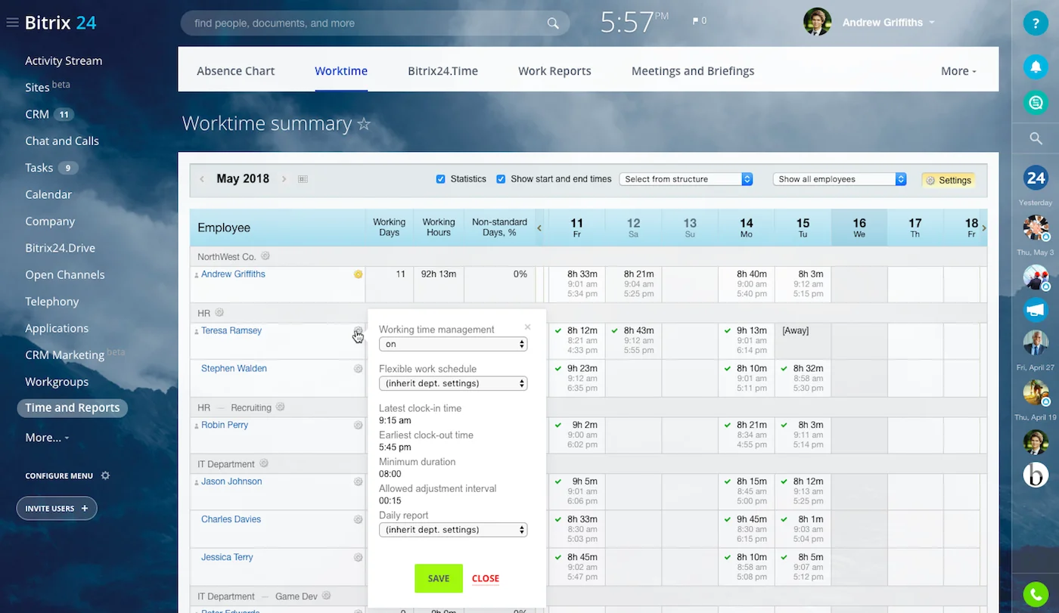Click the red Close link in popup

pyautogui.click(x=485, y=578)
